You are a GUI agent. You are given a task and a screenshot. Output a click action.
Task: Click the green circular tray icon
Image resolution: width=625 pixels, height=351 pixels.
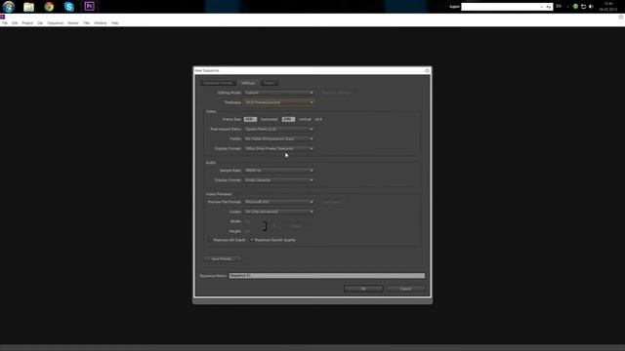575,7
